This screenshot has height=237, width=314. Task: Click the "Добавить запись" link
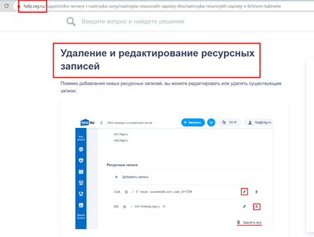coord(135,177)
